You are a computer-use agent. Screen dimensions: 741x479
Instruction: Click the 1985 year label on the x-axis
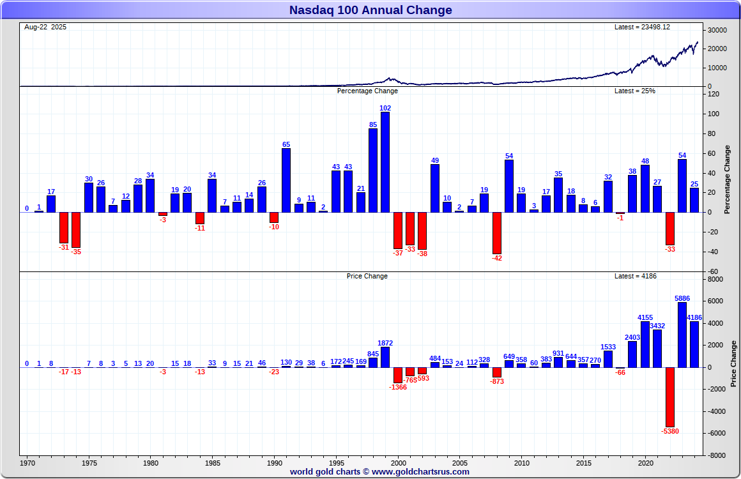(x=213, y=463)
